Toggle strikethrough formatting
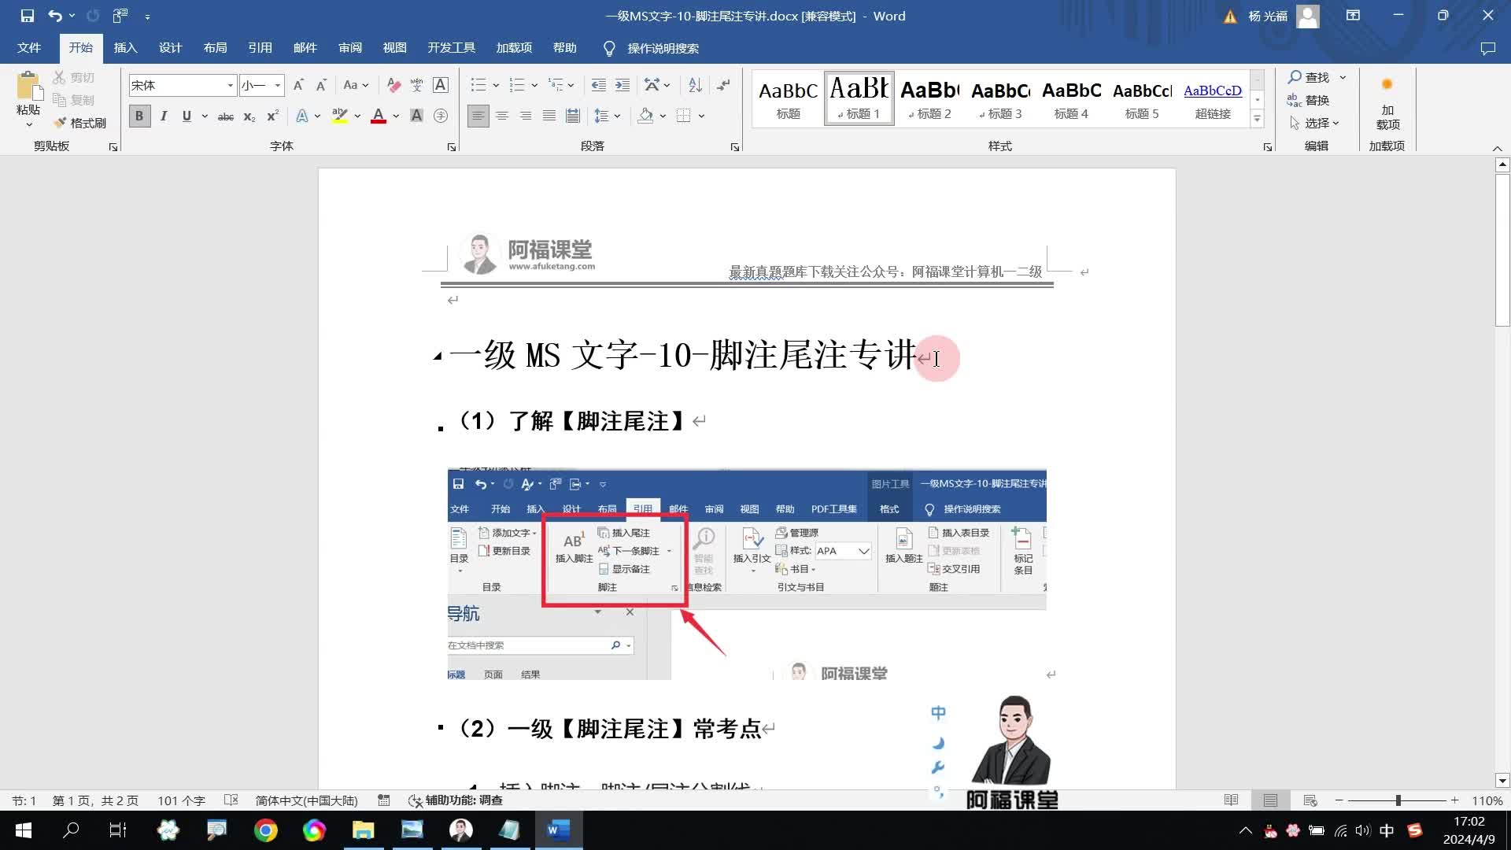The image size is (1511, 850). tap(226, 116)
